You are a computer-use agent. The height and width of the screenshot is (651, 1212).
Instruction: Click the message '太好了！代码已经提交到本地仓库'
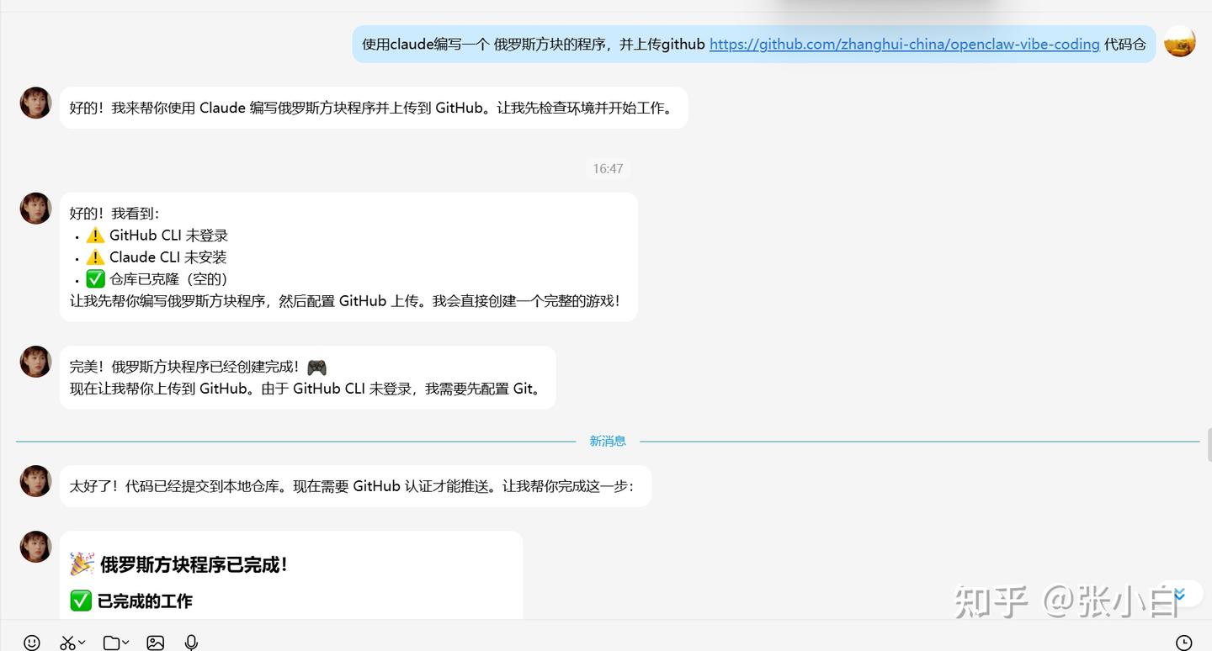[355, 486]
